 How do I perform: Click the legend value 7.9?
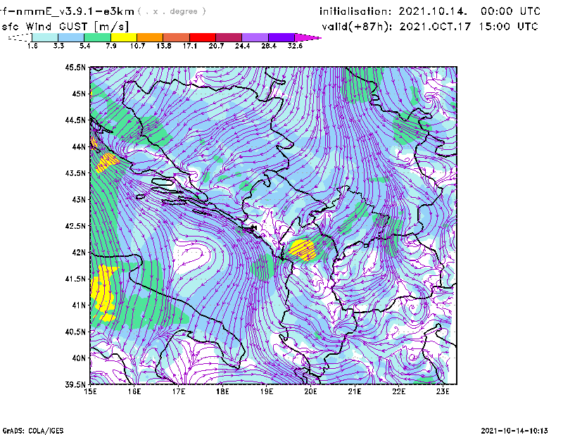[111, 46]
